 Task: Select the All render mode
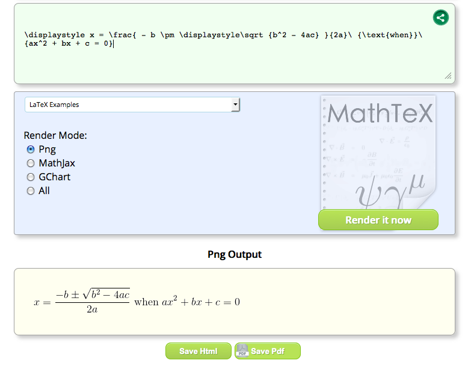tap(31, 190)
